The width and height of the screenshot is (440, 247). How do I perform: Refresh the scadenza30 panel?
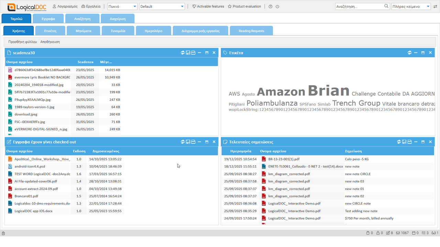[x=183, y=52]
